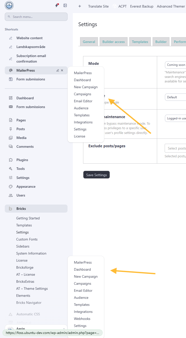Open Appearance via its palette icon
This screenshot has width=186, height=338.
coord(11,186)
